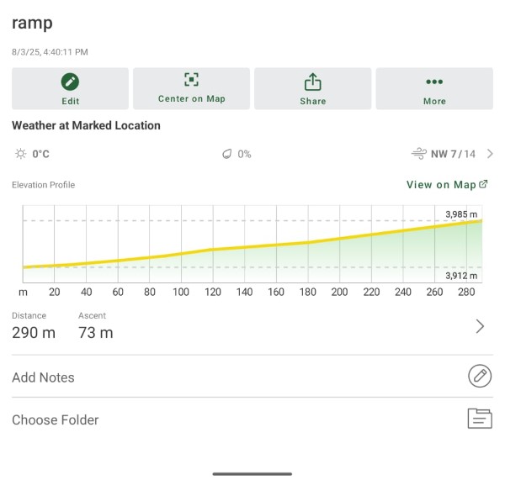Tap the 3,912 m min elevation label

pyautogui.click(x=461, y=276)
